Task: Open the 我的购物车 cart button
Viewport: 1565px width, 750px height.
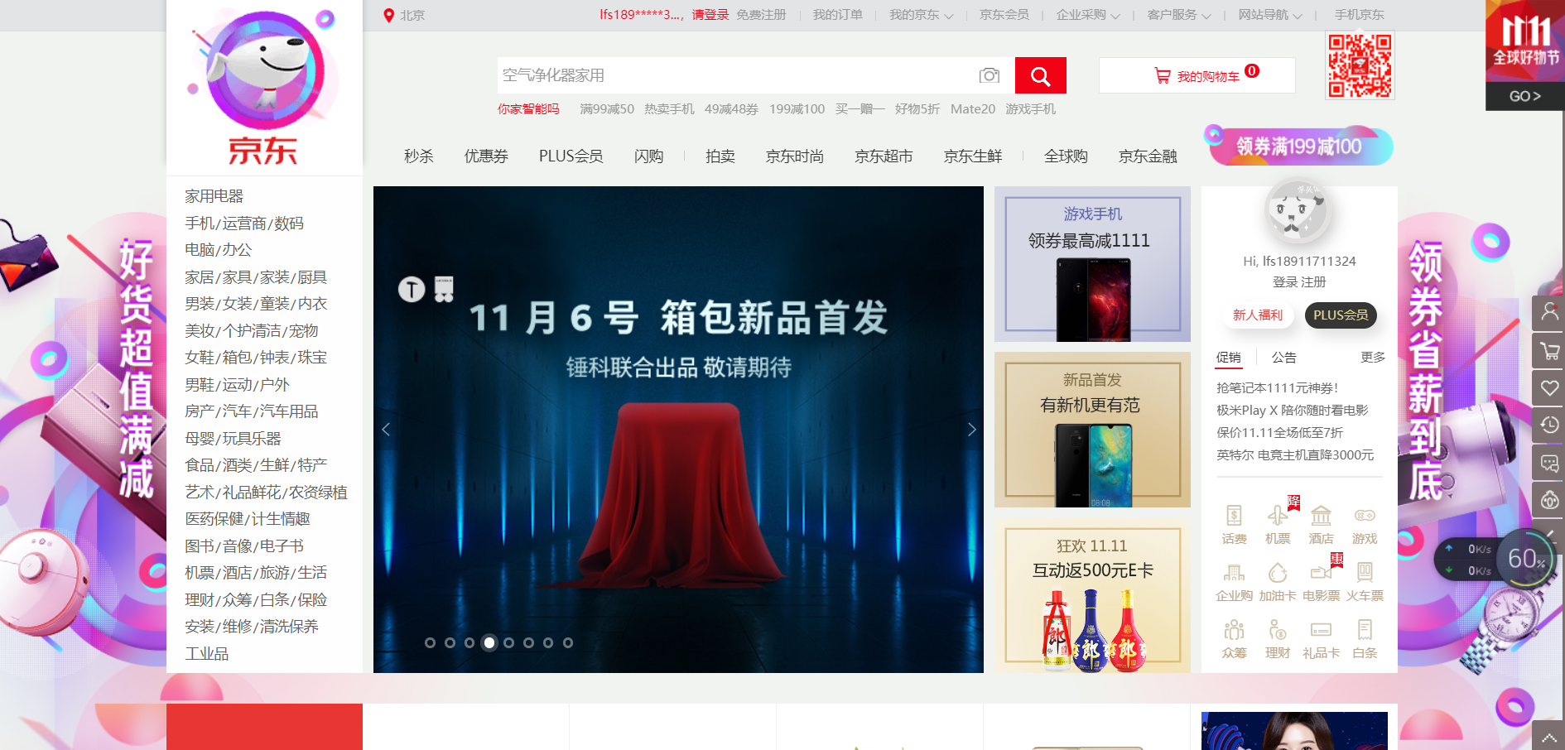Action: 1197,75
